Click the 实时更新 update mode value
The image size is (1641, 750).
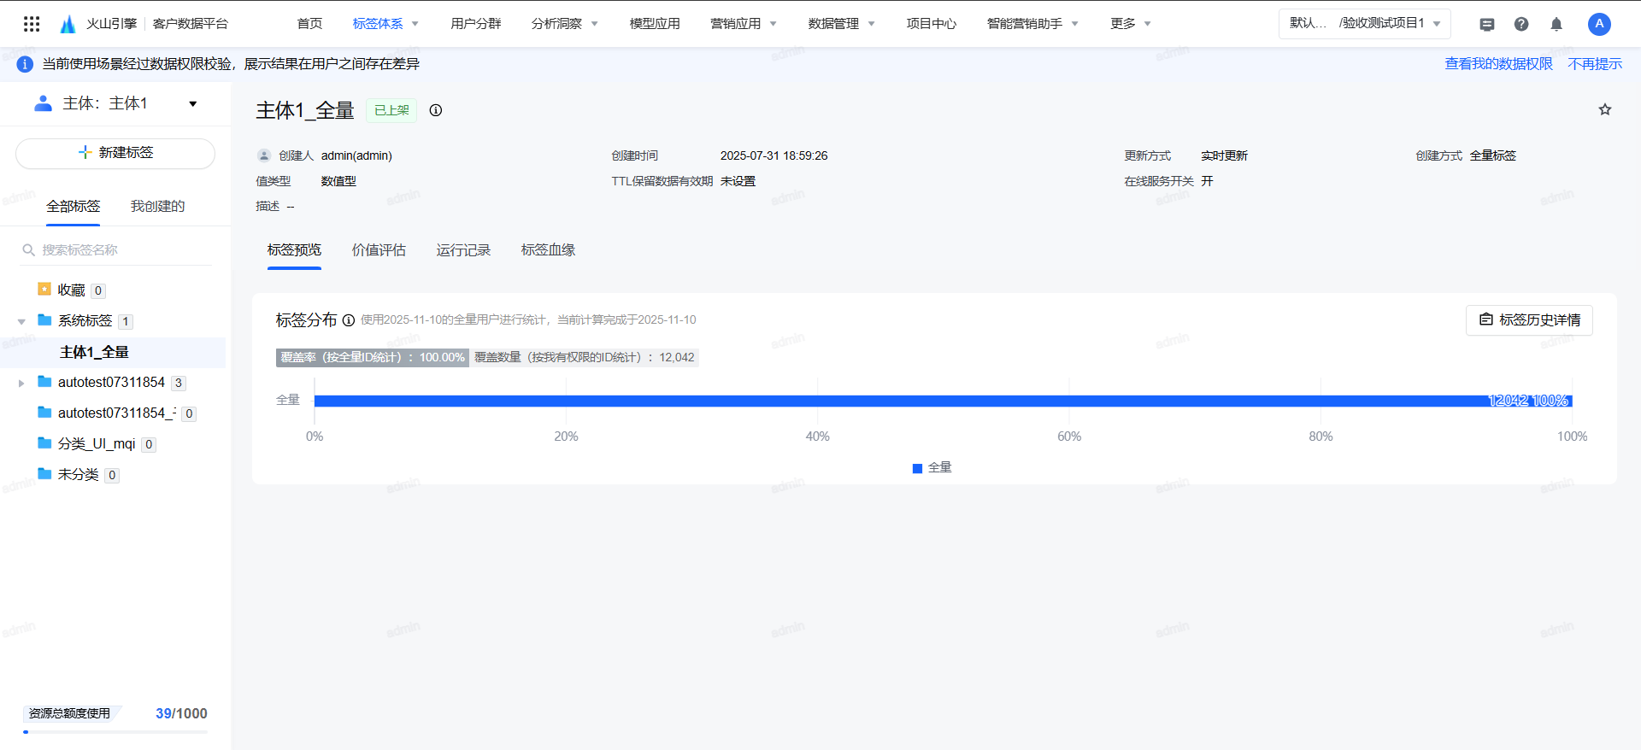(1224, 155)
